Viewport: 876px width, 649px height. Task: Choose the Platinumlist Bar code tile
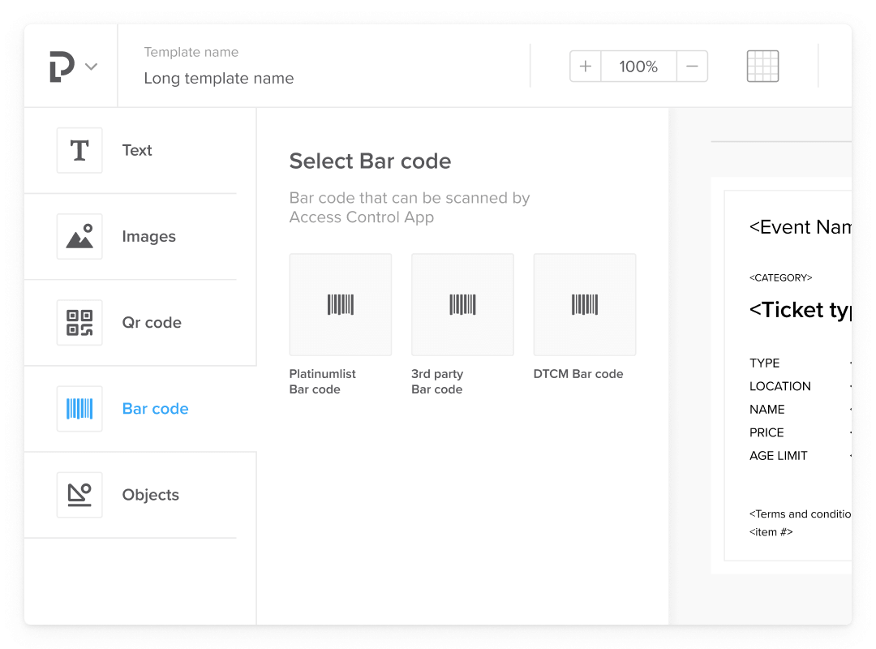click(341, 305)
